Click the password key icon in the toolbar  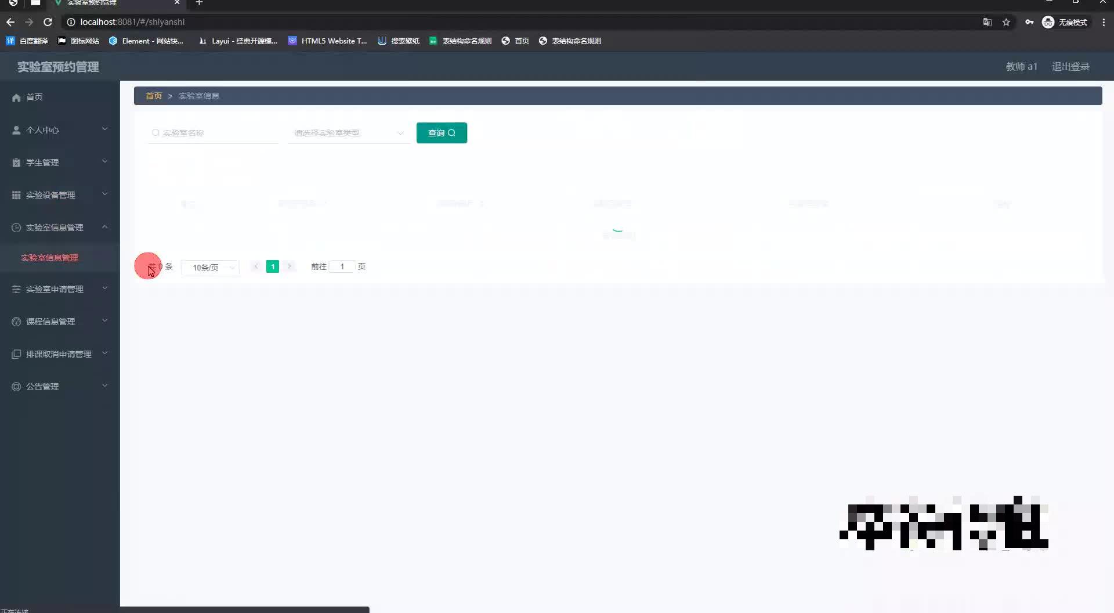pyautogui.click(x=1030, y=22)
